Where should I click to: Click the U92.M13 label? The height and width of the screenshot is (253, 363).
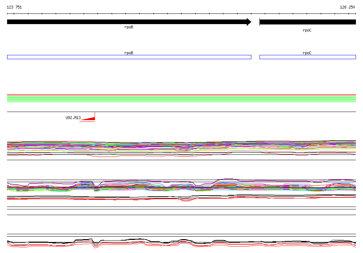tap(73, 118)
